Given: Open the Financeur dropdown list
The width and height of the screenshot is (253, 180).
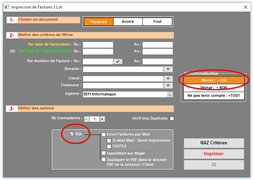Looking at the screenshot, I should pyautogui.click(x=168, y=86).
